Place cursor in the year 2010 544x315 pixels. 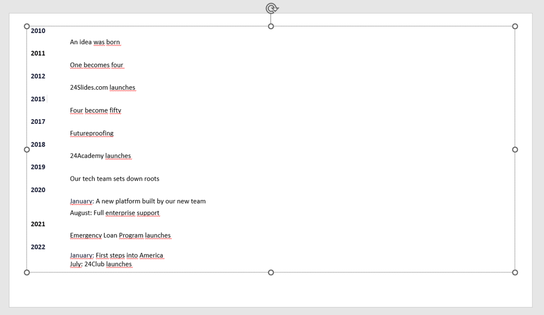38,31
